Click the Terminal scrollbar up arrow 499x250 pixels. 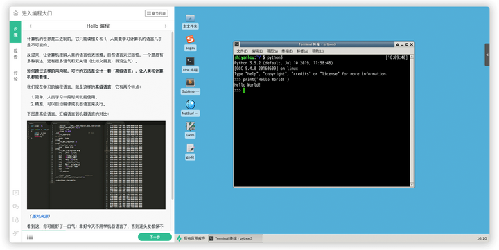pos(412,57)
